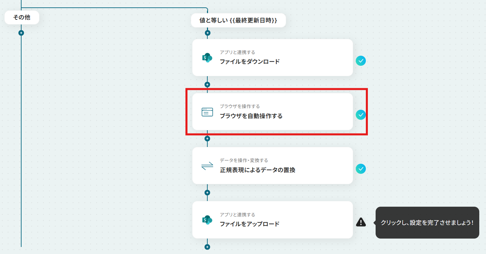Click the データを操作・変換する caption text
The height and width of the screenshot is (254, 486).
point(244,160)
